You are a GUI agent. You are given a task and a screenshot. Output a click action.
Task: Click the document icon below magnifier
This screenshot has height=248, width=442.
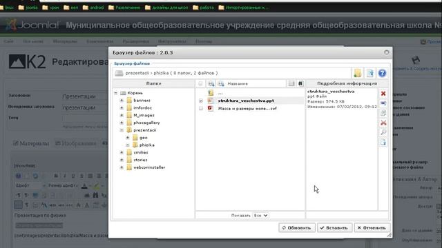[383, 143]
